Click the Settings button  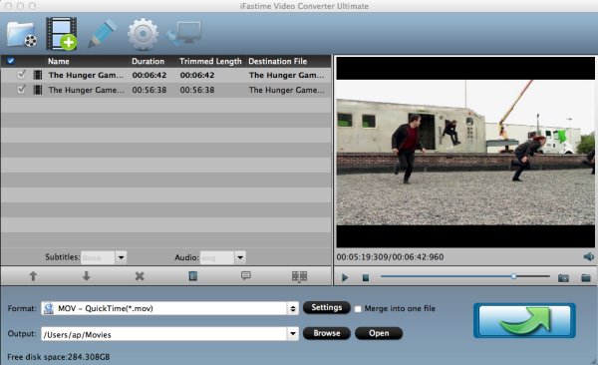point(327,308)
